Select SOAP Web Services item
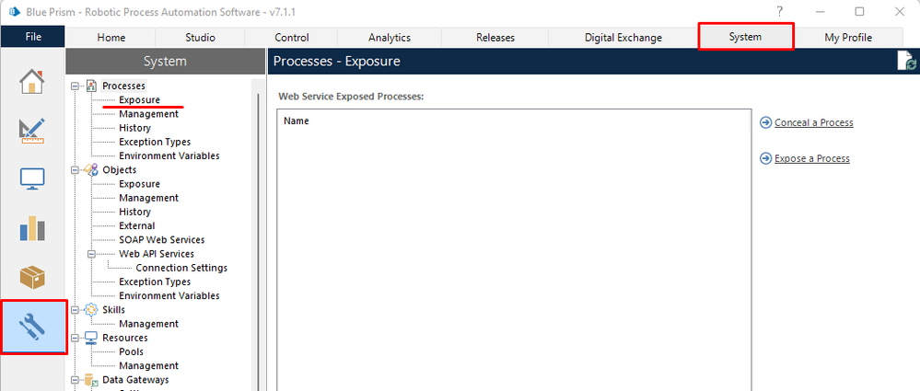The image size is (920, 391). click(162, 240)
